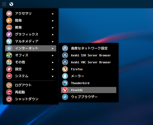Click the メーラー mail icon
The image size is (153, 125).
pyautogui.click(x=65, y=76)
